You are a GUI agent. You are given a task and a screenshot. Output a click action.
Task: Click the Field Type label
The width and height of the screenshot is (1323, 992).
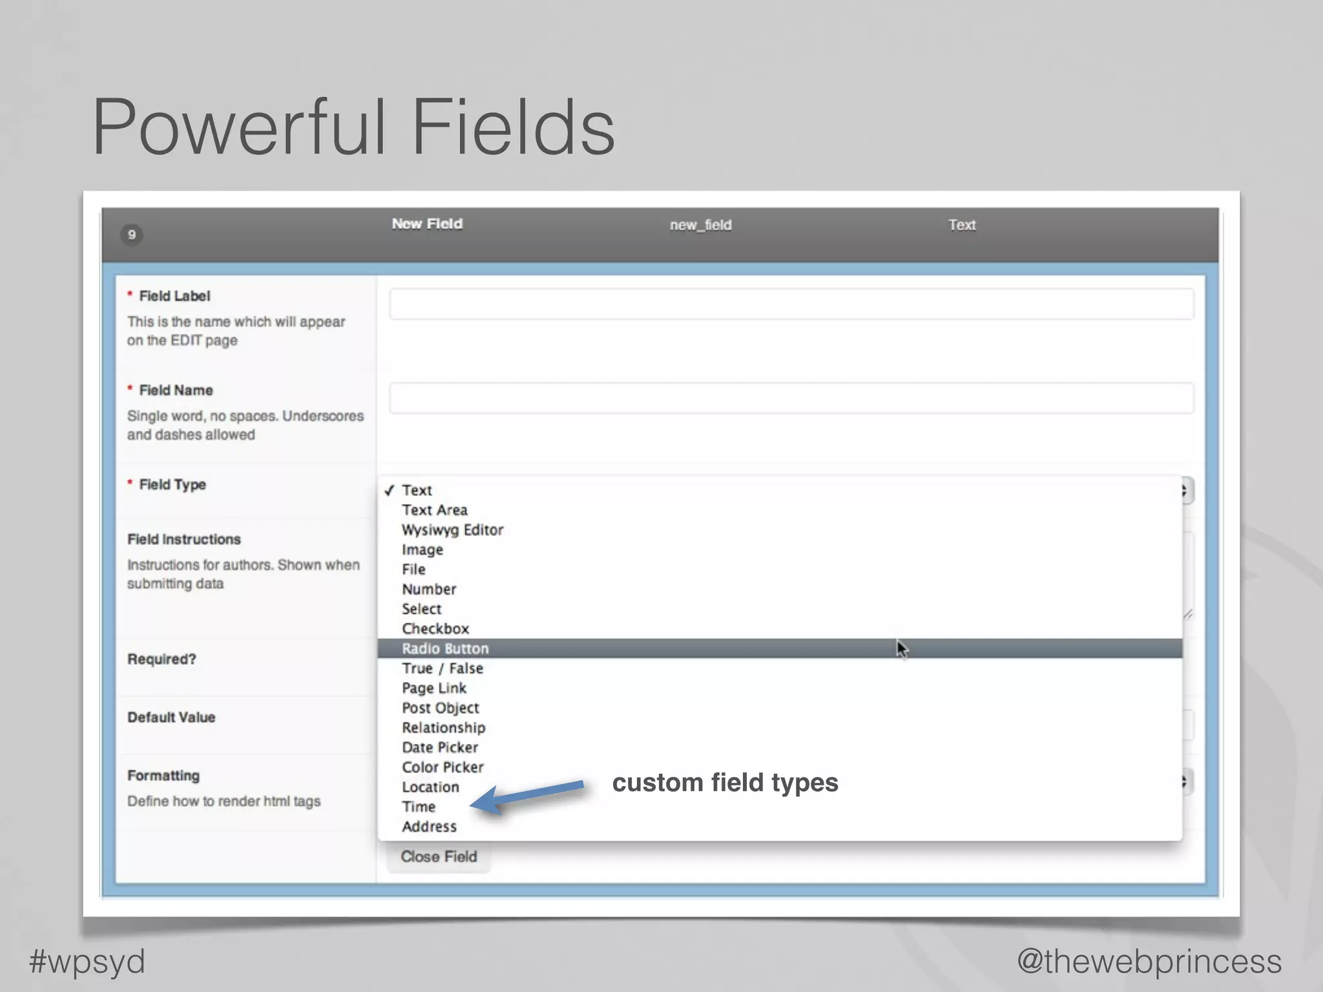(172, 484)
